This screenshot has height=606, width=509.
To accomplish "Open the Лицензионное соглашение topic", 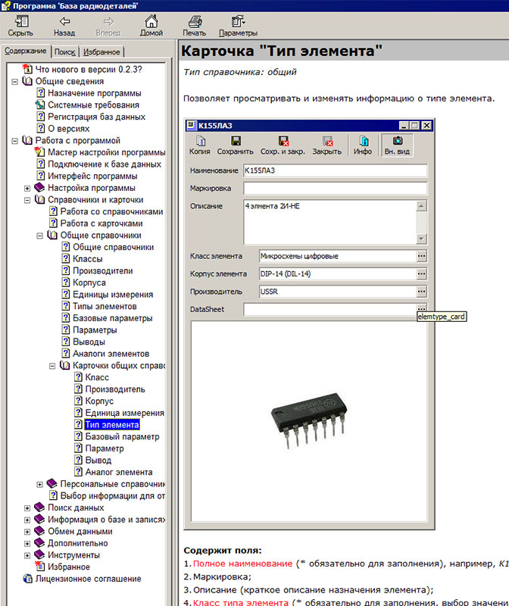I will tap(88, 579).
